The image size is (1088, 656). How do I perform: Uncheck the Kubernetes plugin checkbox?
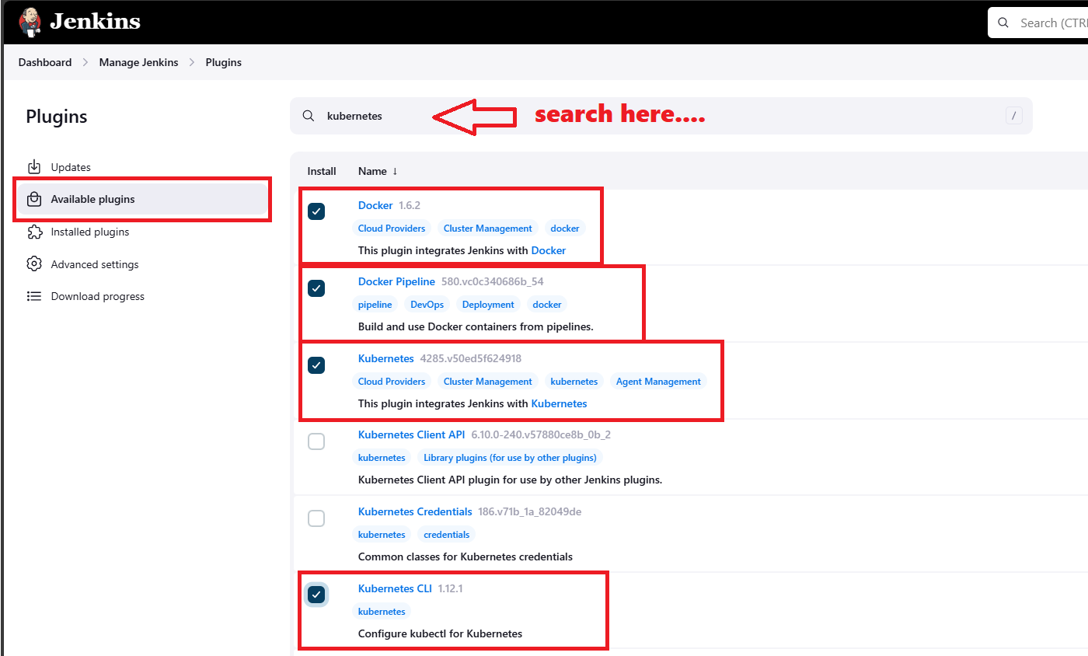click(316, 365)
